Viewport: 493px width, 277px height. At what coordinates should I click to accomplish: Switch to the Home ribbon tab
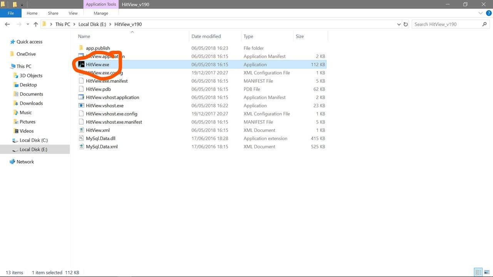[x=32, y=13]
